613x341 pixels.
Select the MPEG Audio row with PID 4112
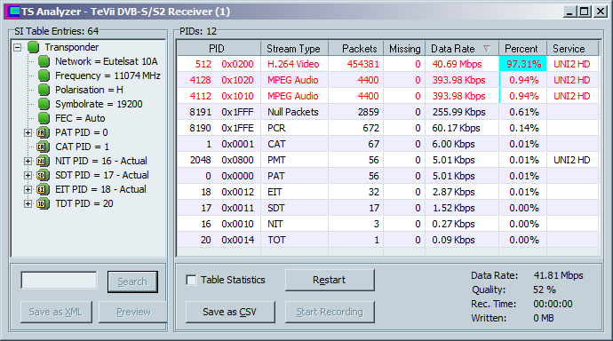tap(388, 96)
